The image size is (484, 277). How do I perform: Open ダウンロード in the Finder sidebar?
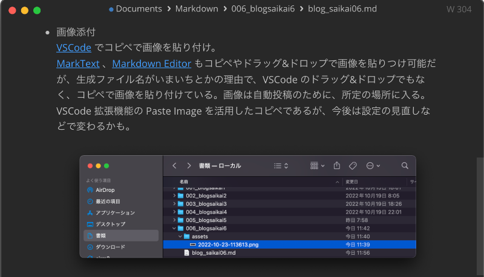110,247
